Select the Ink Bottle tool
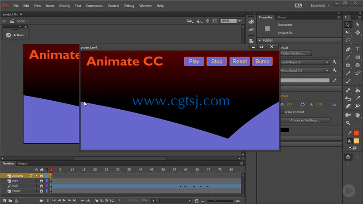Viewport: 363px width, 204px height. click(x=348, y=98)
